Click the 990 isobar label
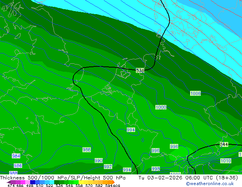The image size is (242, 187). click(98, 160)
